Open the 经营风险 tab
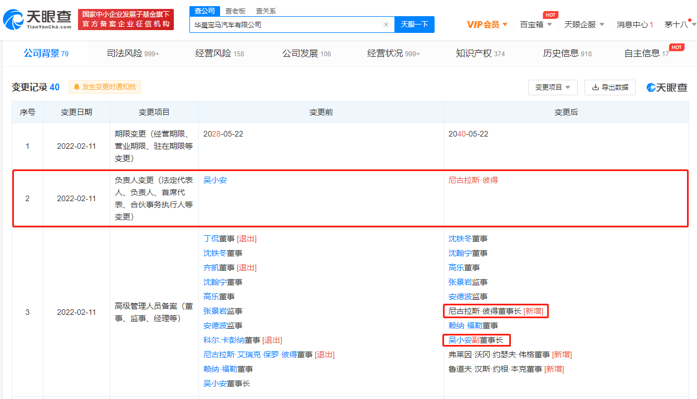 pyautogui.click(x=220, y=53)
